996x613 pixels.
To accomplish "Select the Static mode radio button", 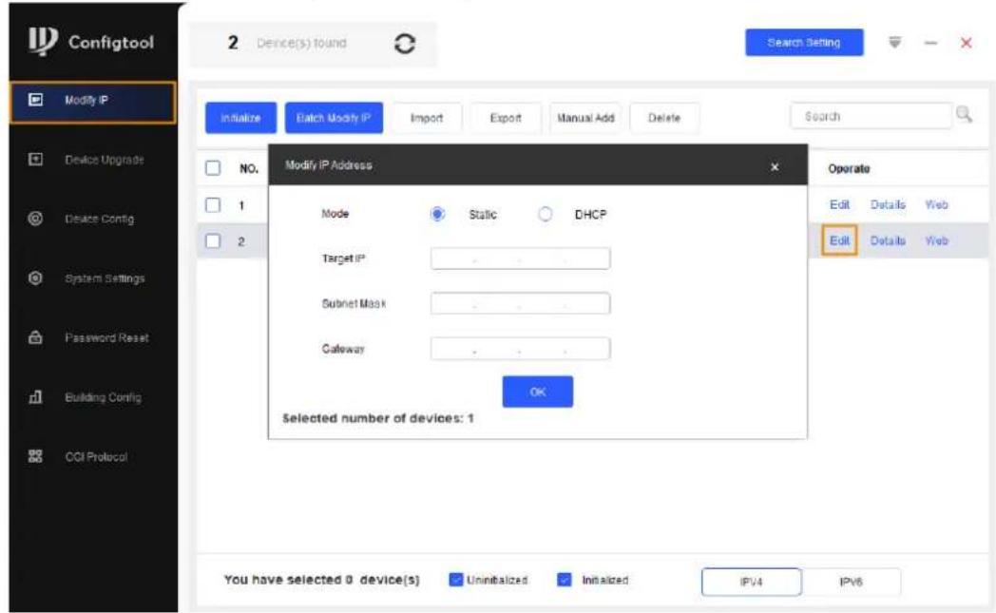I will pyautogui.click(x=437, y=214).
